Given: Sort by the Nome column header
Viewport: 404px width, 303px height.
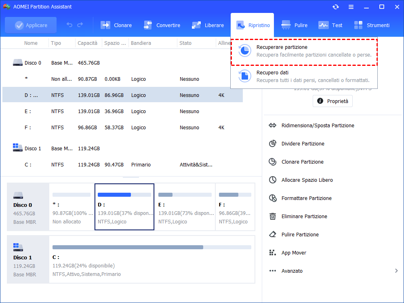Looking at the screenshot, I should pos(31,43).
